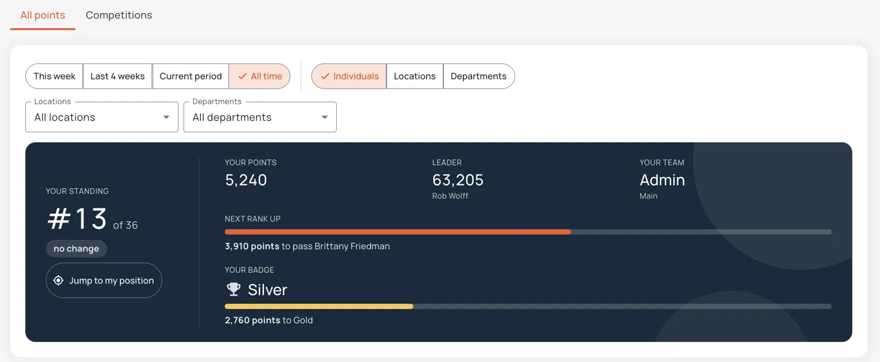Toggle the All time filter

pyautogui.click(x=259, y=76)
